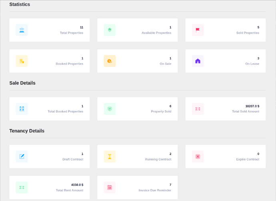Click the Total Rent Amount green icon
276x201 pixels.
pyautogui.click(x=22, y=187)
